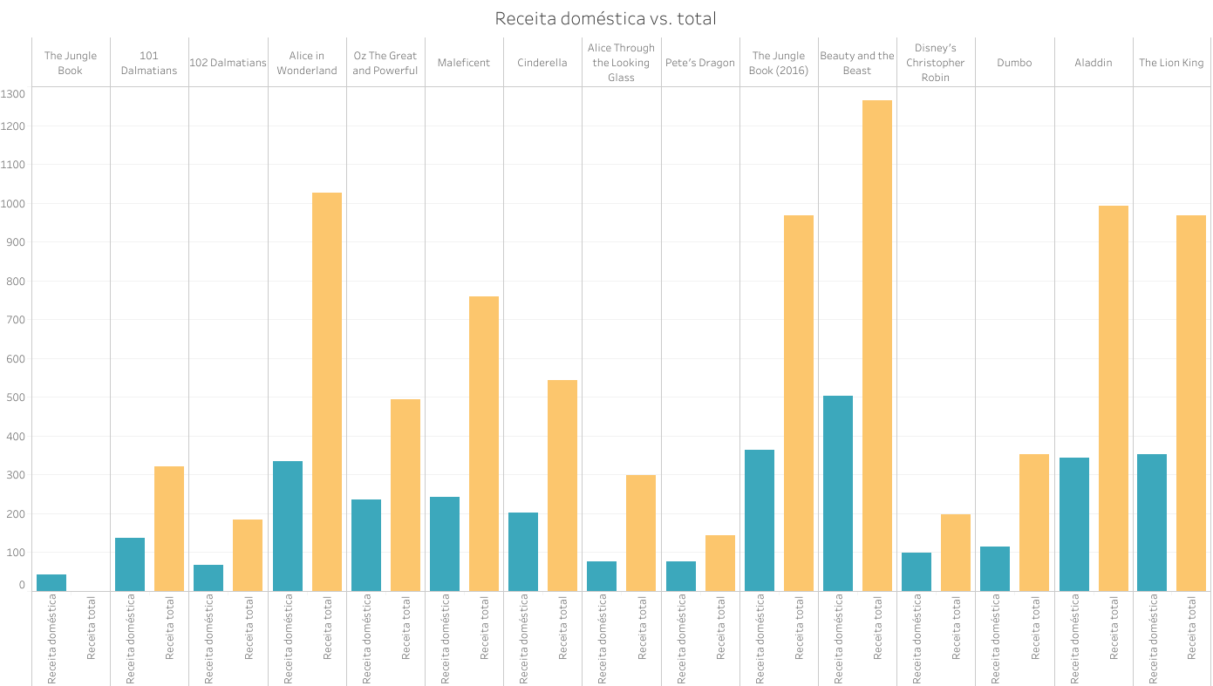Select Oz The Great and Powerful domestic bar
Screen dimensions: 1213x686
coord(366,545)
